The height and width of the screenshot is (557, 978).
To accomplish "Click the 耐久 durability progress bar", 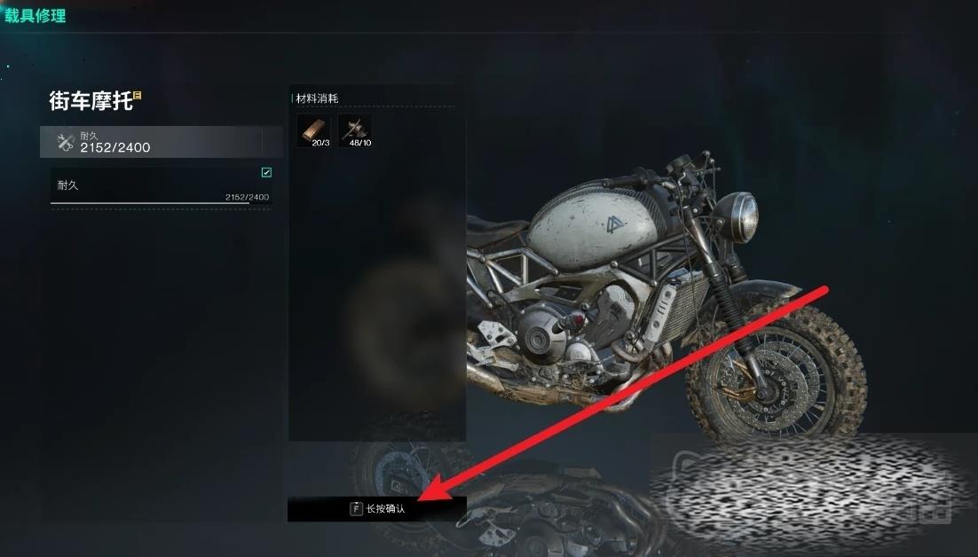I will 161,203.
